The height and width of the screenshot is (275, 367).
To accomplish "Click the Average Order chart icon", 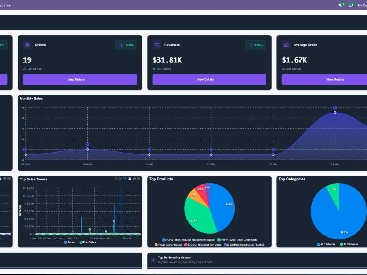I will point(286,45).
